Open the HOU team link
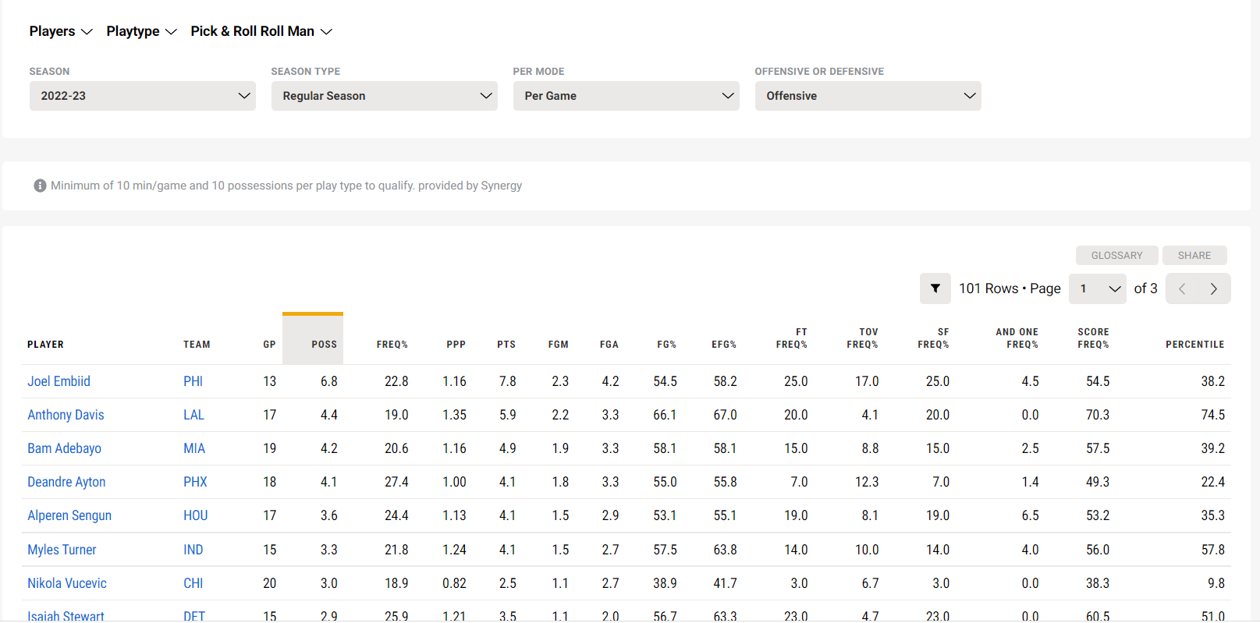This screenshot has height=623, width=1260. pos(195,515)
